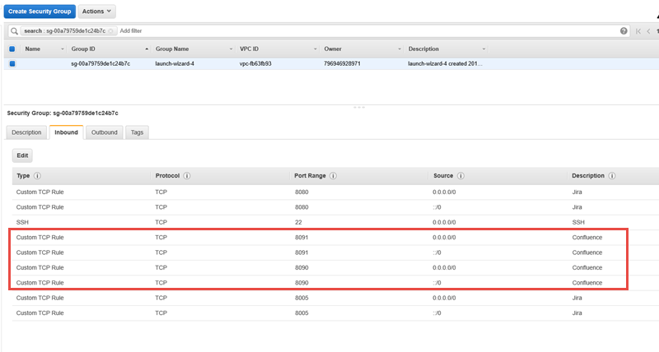Click VPC ID vpc-fb63fb93

(255, 64)
